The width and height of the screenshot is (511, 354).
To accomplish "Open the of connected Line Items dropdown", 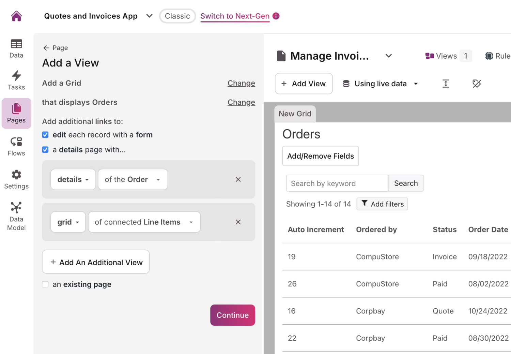I will click(144, 222).
